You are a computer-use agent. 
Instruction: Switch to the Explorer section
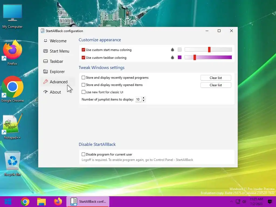tap(58, 71)
